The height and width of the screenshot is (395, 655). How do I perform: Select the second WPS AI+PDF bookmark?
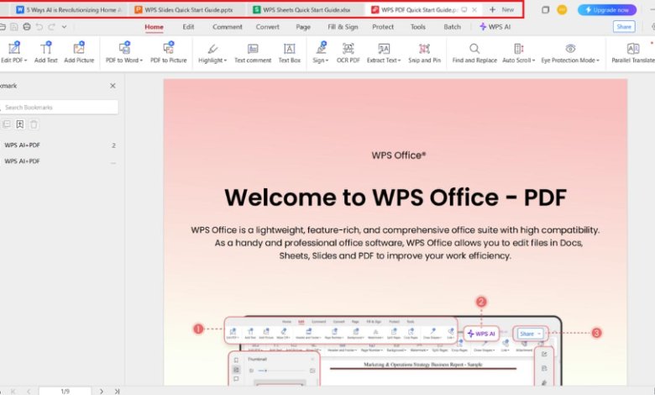pos(23,161)
